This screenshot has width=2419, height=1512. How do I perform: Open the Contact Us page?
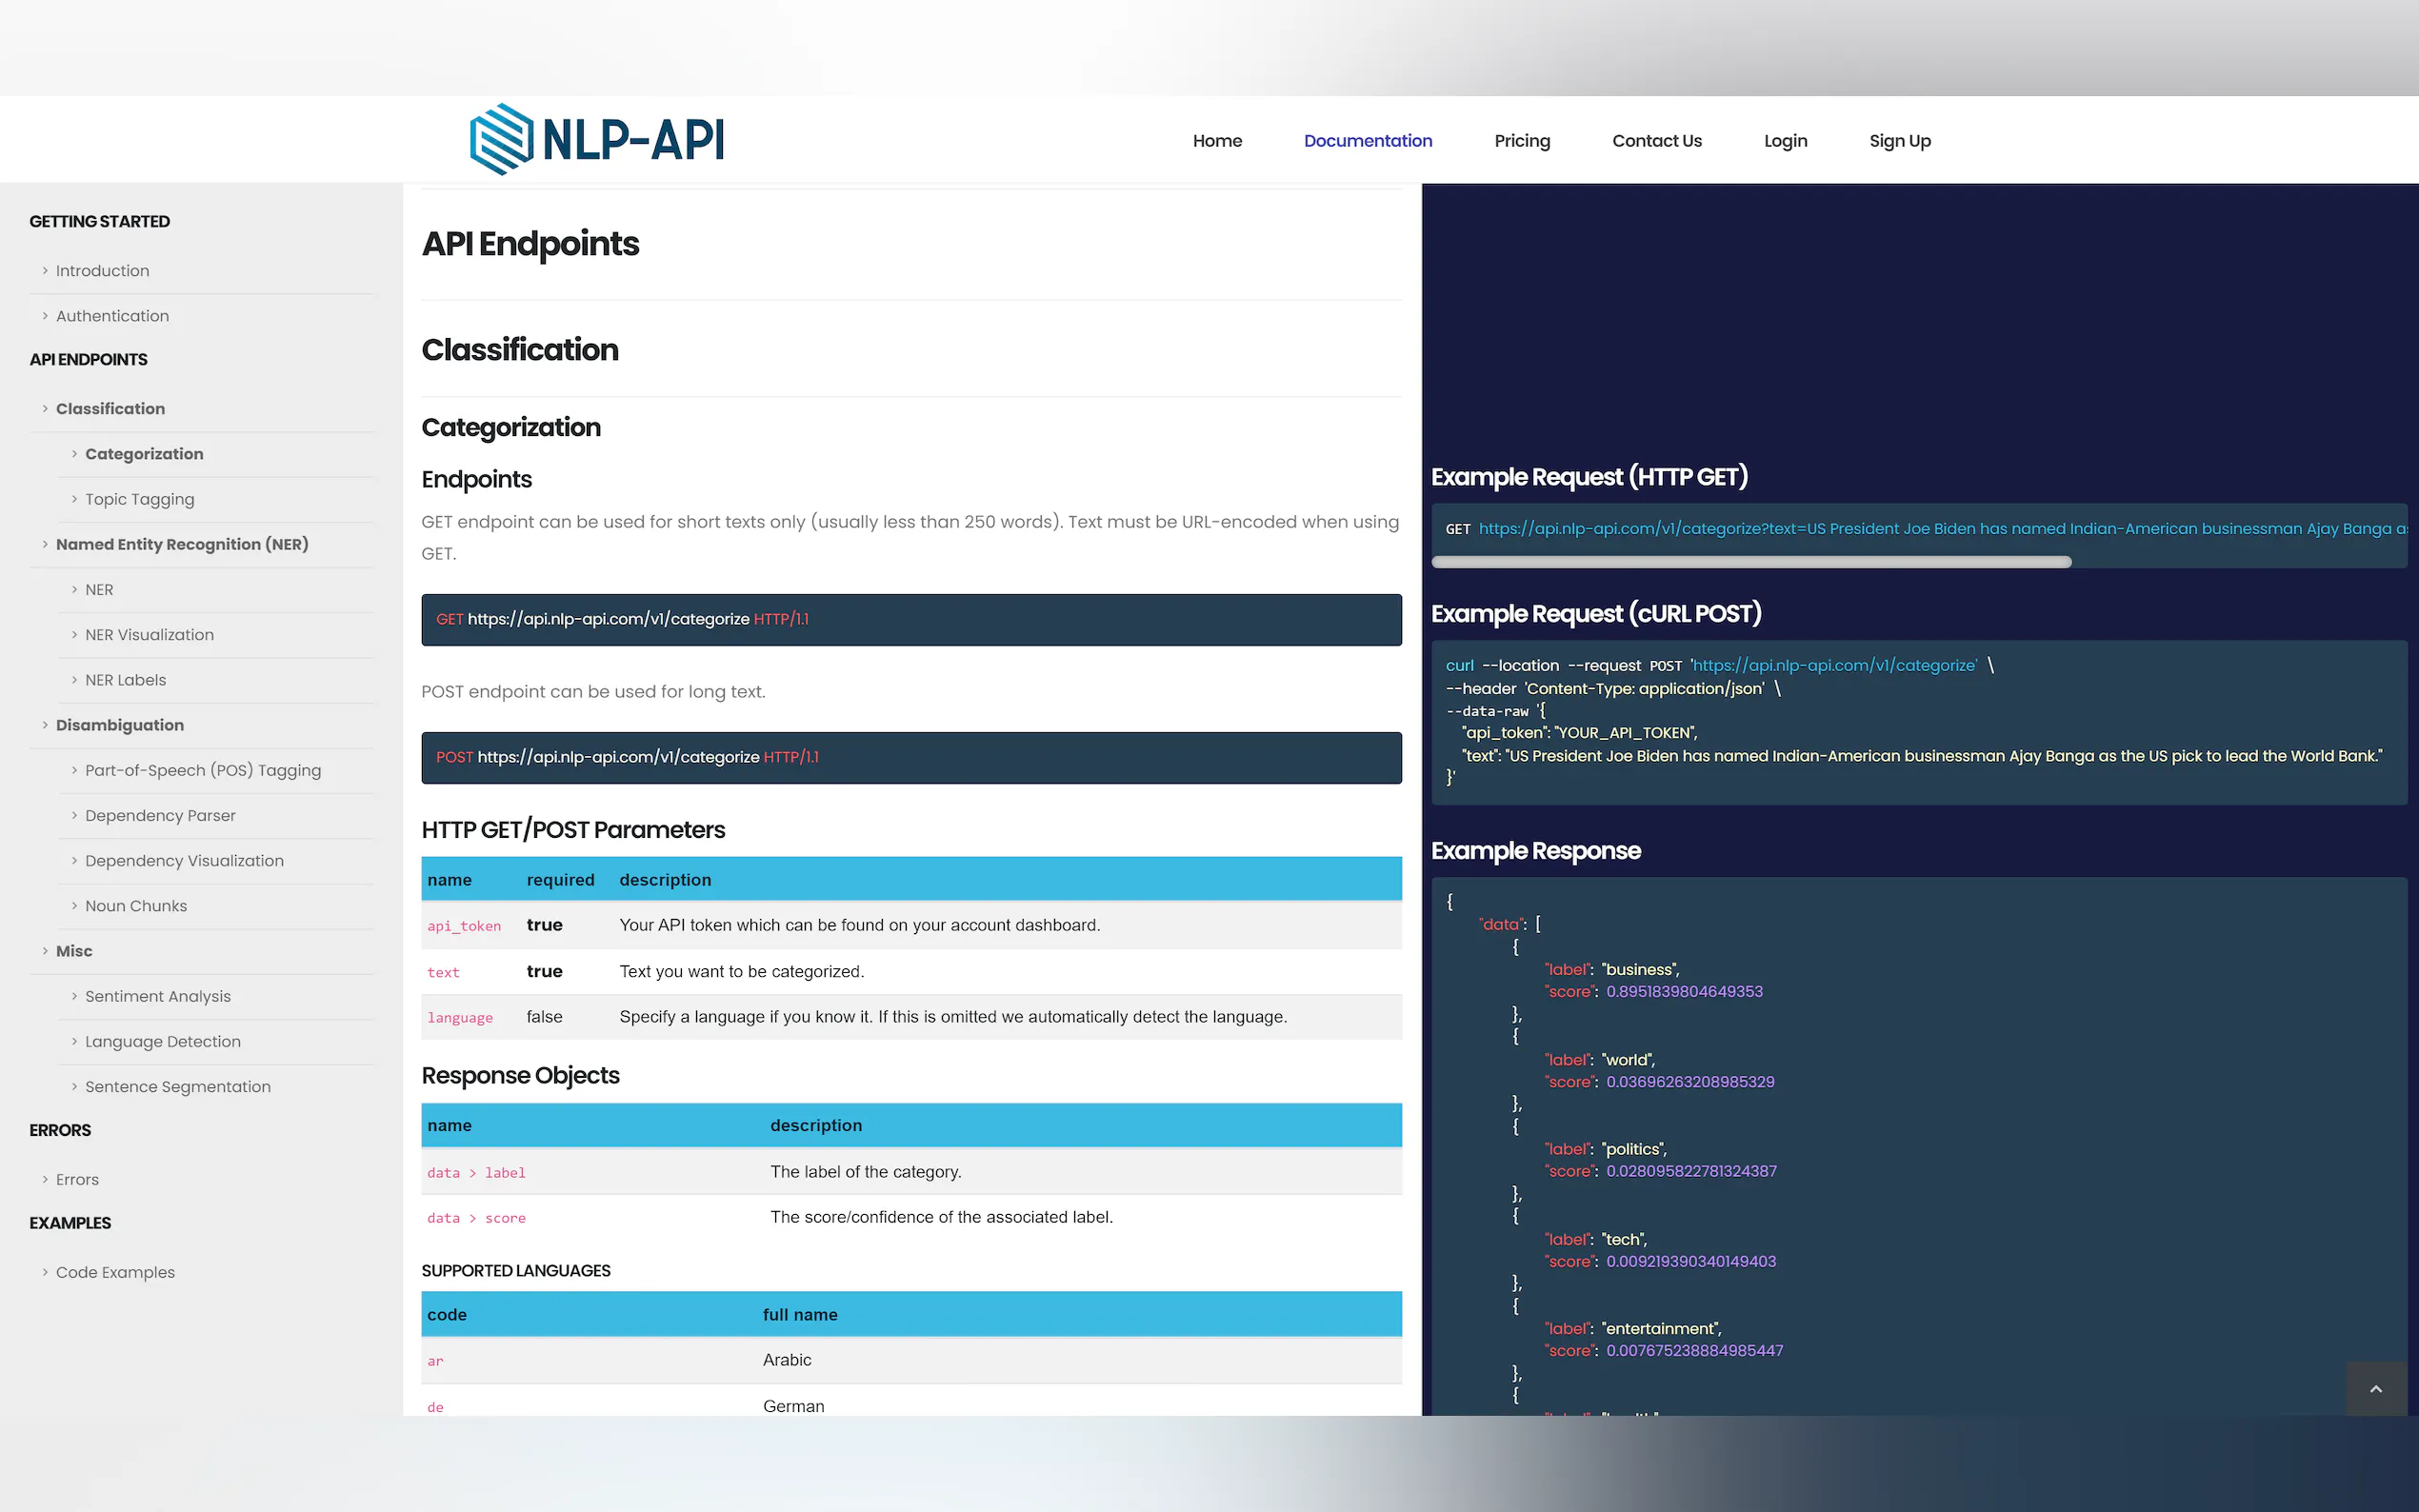(x=1656, y=140)
